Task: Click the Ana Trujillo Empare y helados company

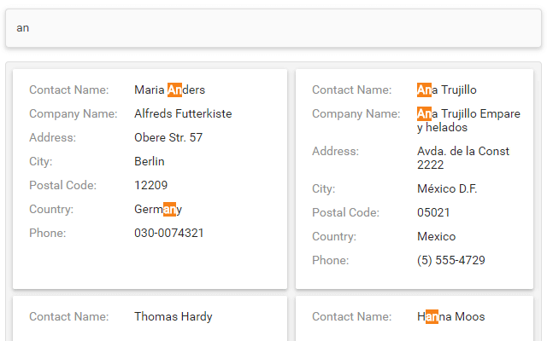Action: tap(468, 120)
